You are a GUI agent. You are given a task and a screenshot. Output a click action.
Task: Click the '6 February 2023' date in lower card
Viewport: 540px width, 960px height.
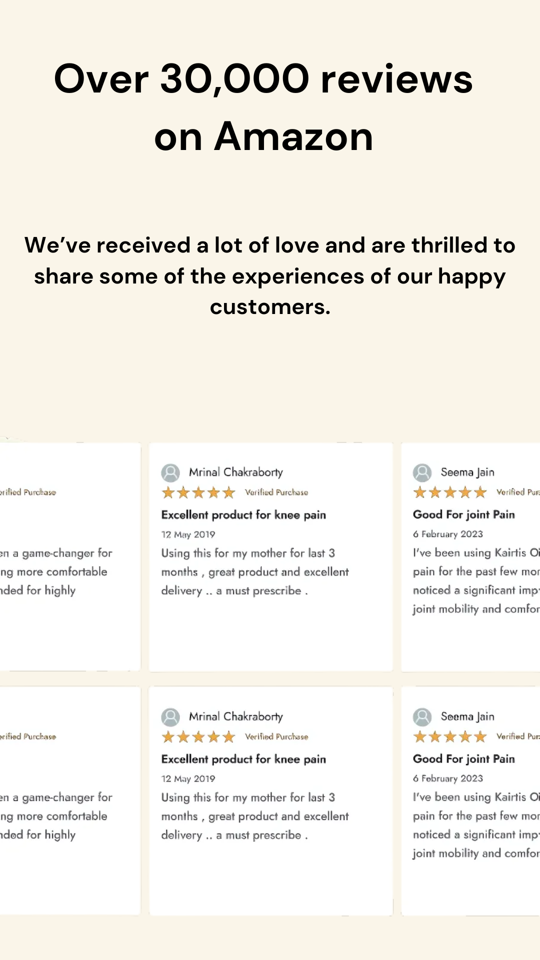pos(448,778)
